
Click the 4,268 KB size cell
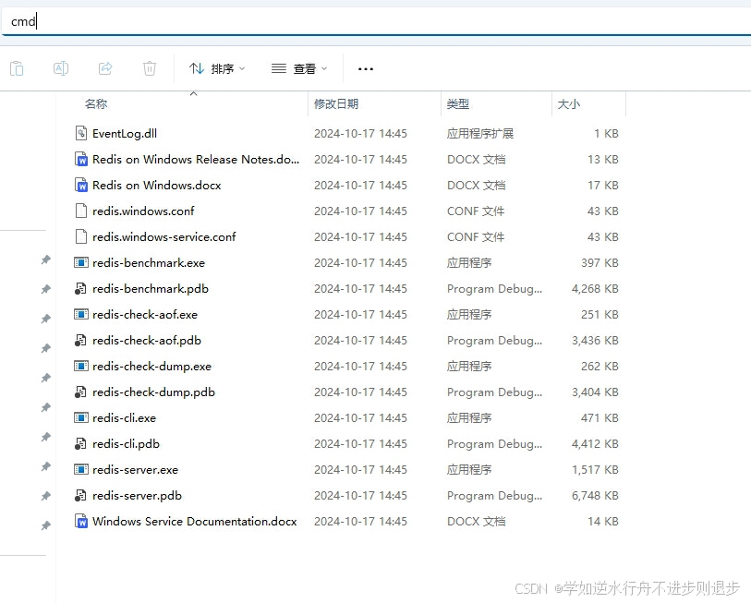[x=595, y=289]
